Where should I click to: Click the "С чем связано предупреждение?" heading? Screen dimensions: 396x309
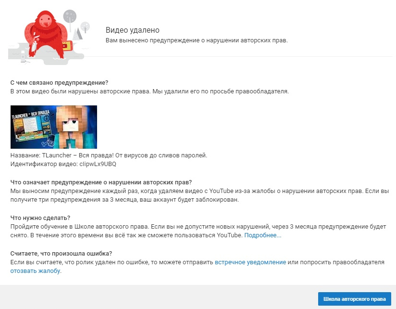[x=59, y=82]
